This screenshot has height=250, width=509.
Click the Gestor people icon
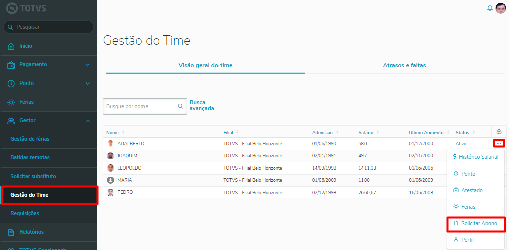tap(11, 121)
